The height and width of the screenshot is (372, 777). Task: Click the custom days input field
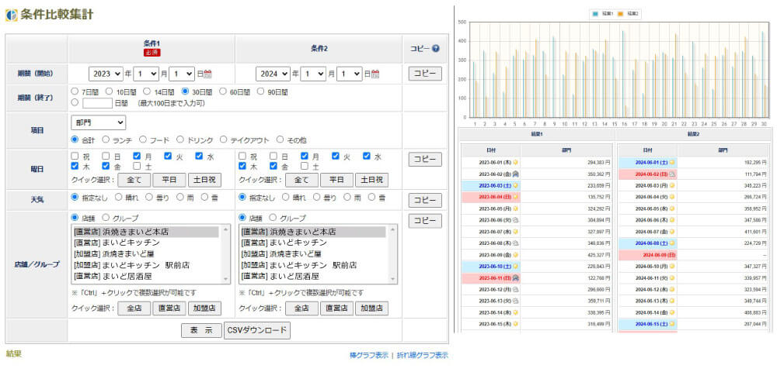[98, 103]
